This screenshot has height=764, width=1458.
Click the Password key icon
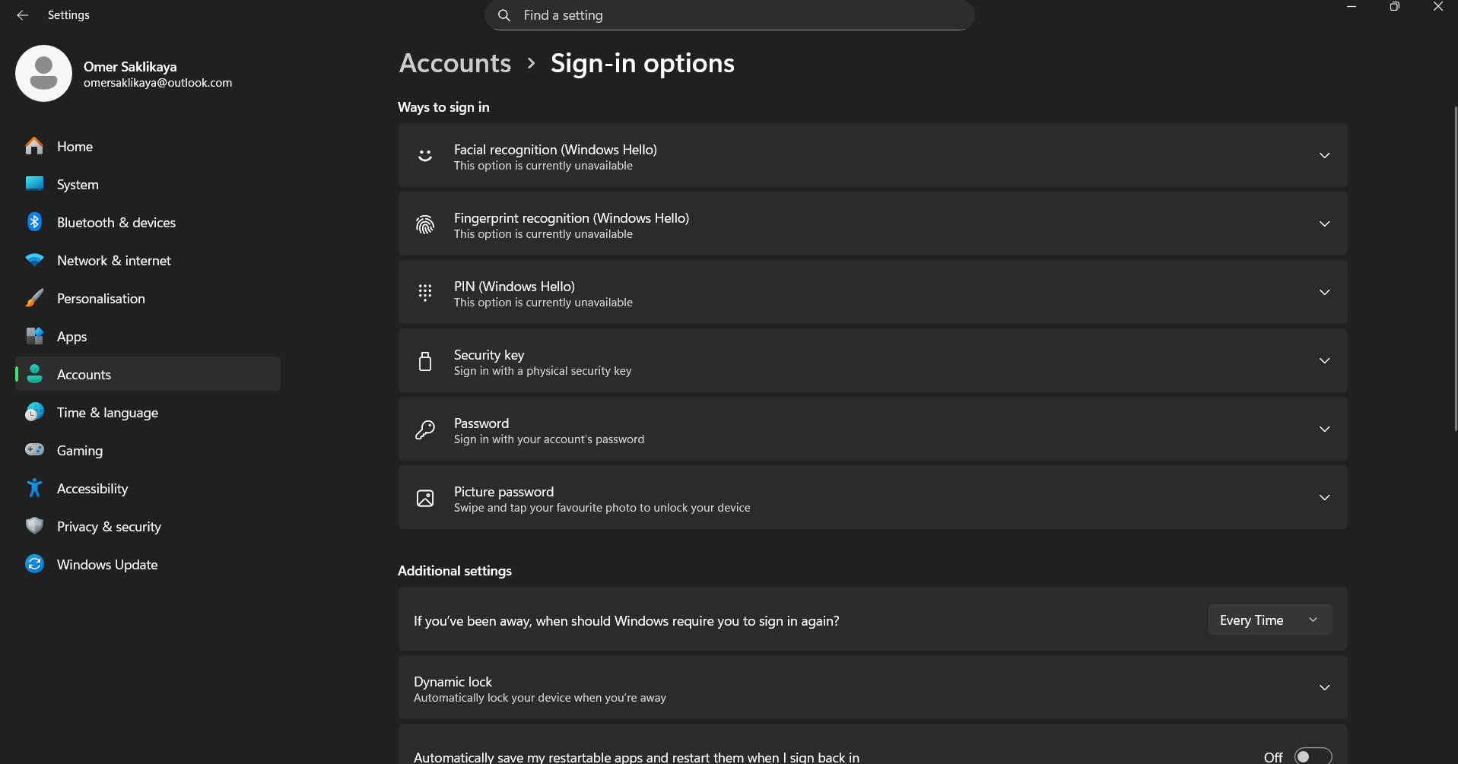pos(425,430)
